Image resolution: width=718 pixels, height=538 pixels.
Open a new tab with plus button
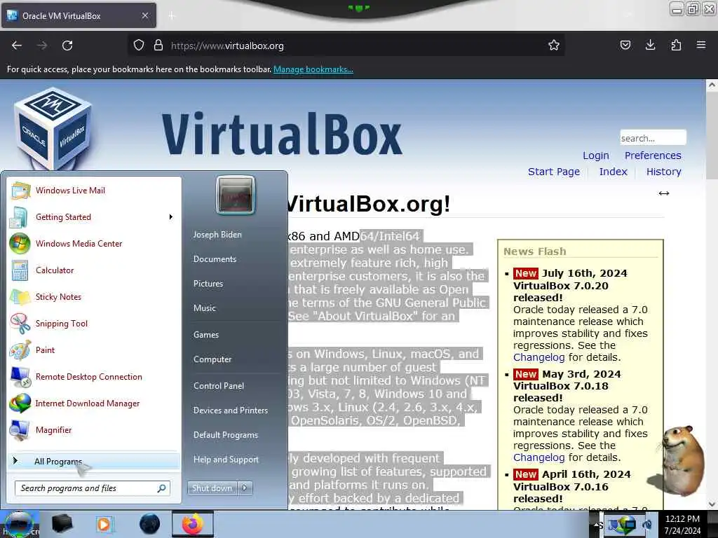[x=172, y=15]
